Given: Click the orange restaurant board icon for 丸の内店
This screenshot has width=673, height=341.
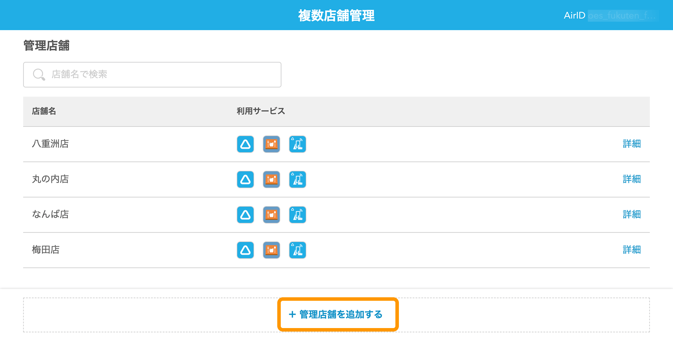Looking at the screenshot, I should point(272,179).
